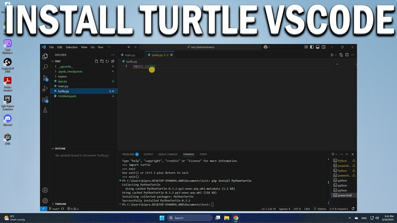Open the Testing beaker view
397x223 pixels.
(x=45, y=110)
